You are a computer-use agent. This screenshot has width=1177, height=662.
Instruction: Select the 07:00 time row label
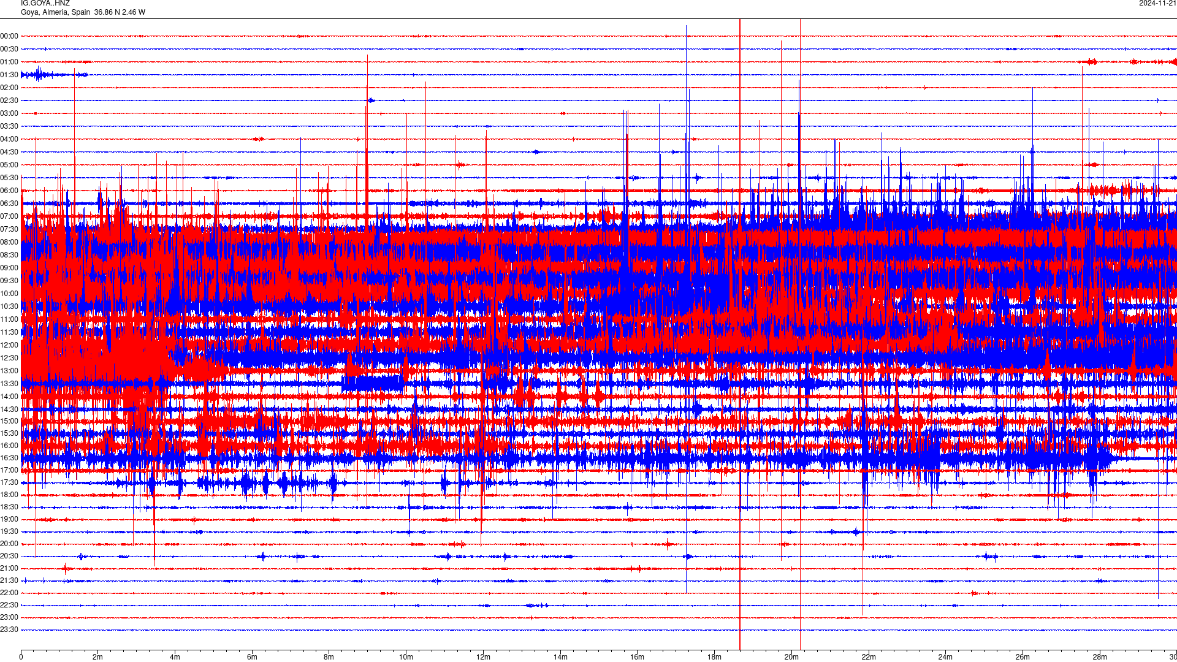click(9, 216)
